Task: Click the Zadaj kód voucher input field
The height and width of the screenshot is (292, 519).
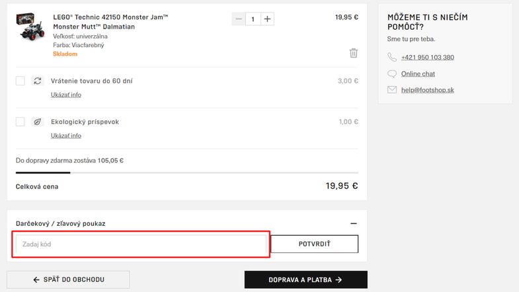Action: 141,244
